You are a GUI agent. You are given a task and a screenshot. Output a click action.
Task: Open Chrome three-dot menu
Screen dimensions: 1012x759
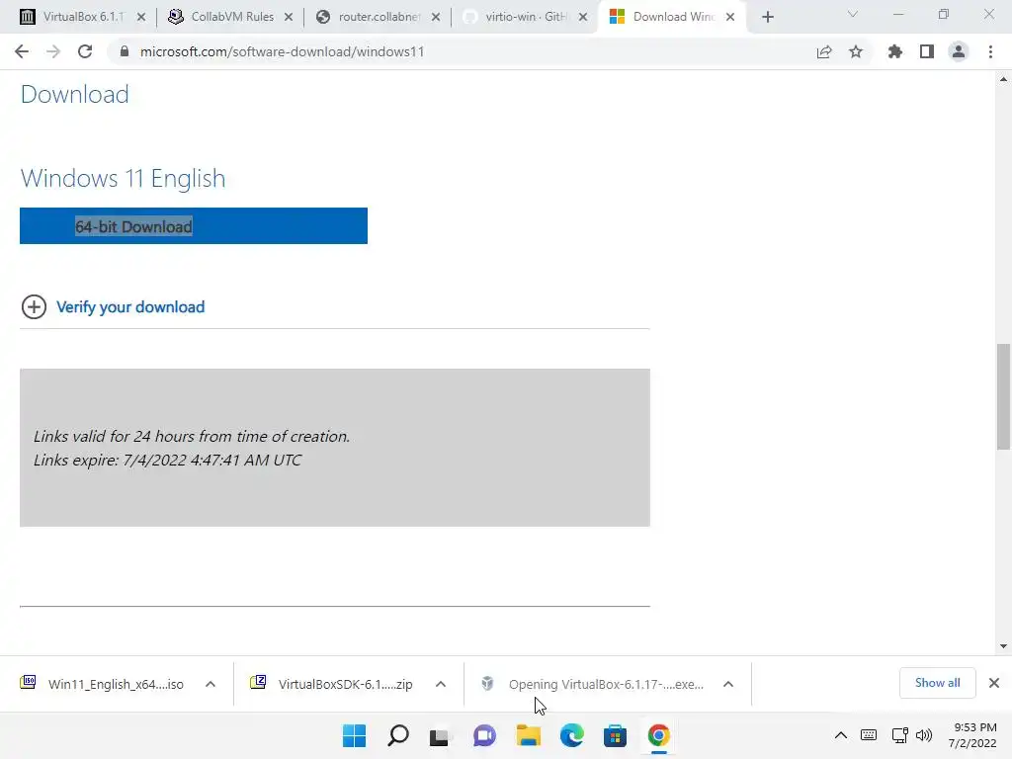click(990, 51)
